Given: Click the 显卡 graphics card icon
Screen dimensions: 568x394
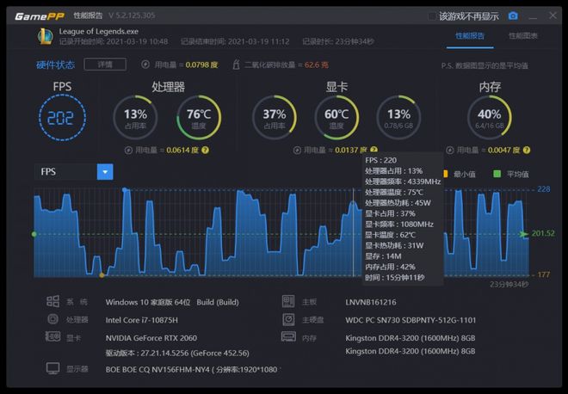Looking at the screenshot, I should [x=52, y=336].
